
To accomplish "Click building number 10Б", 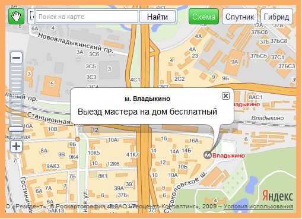I will (x=183, y=167).
